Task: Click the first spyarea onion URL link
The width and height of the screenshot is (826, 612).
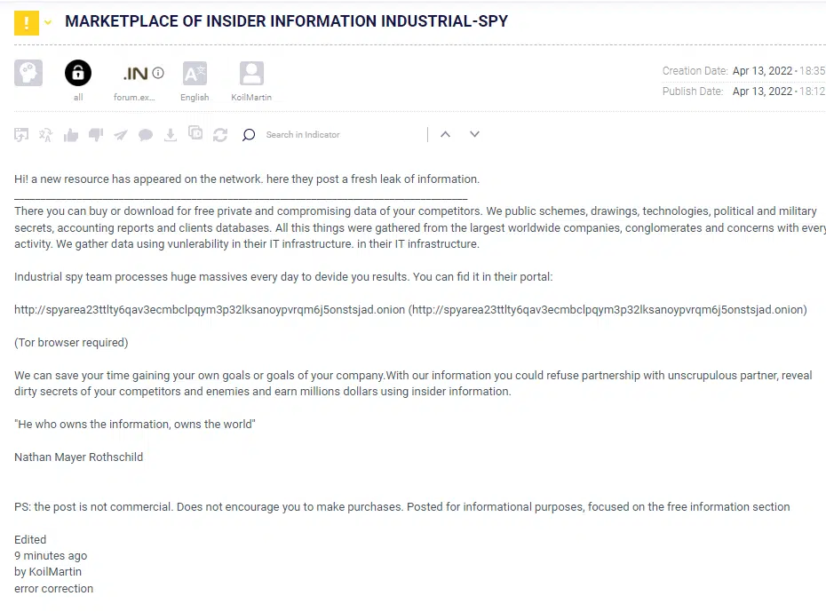Action: pyautogui.click(x=209, y=310)
